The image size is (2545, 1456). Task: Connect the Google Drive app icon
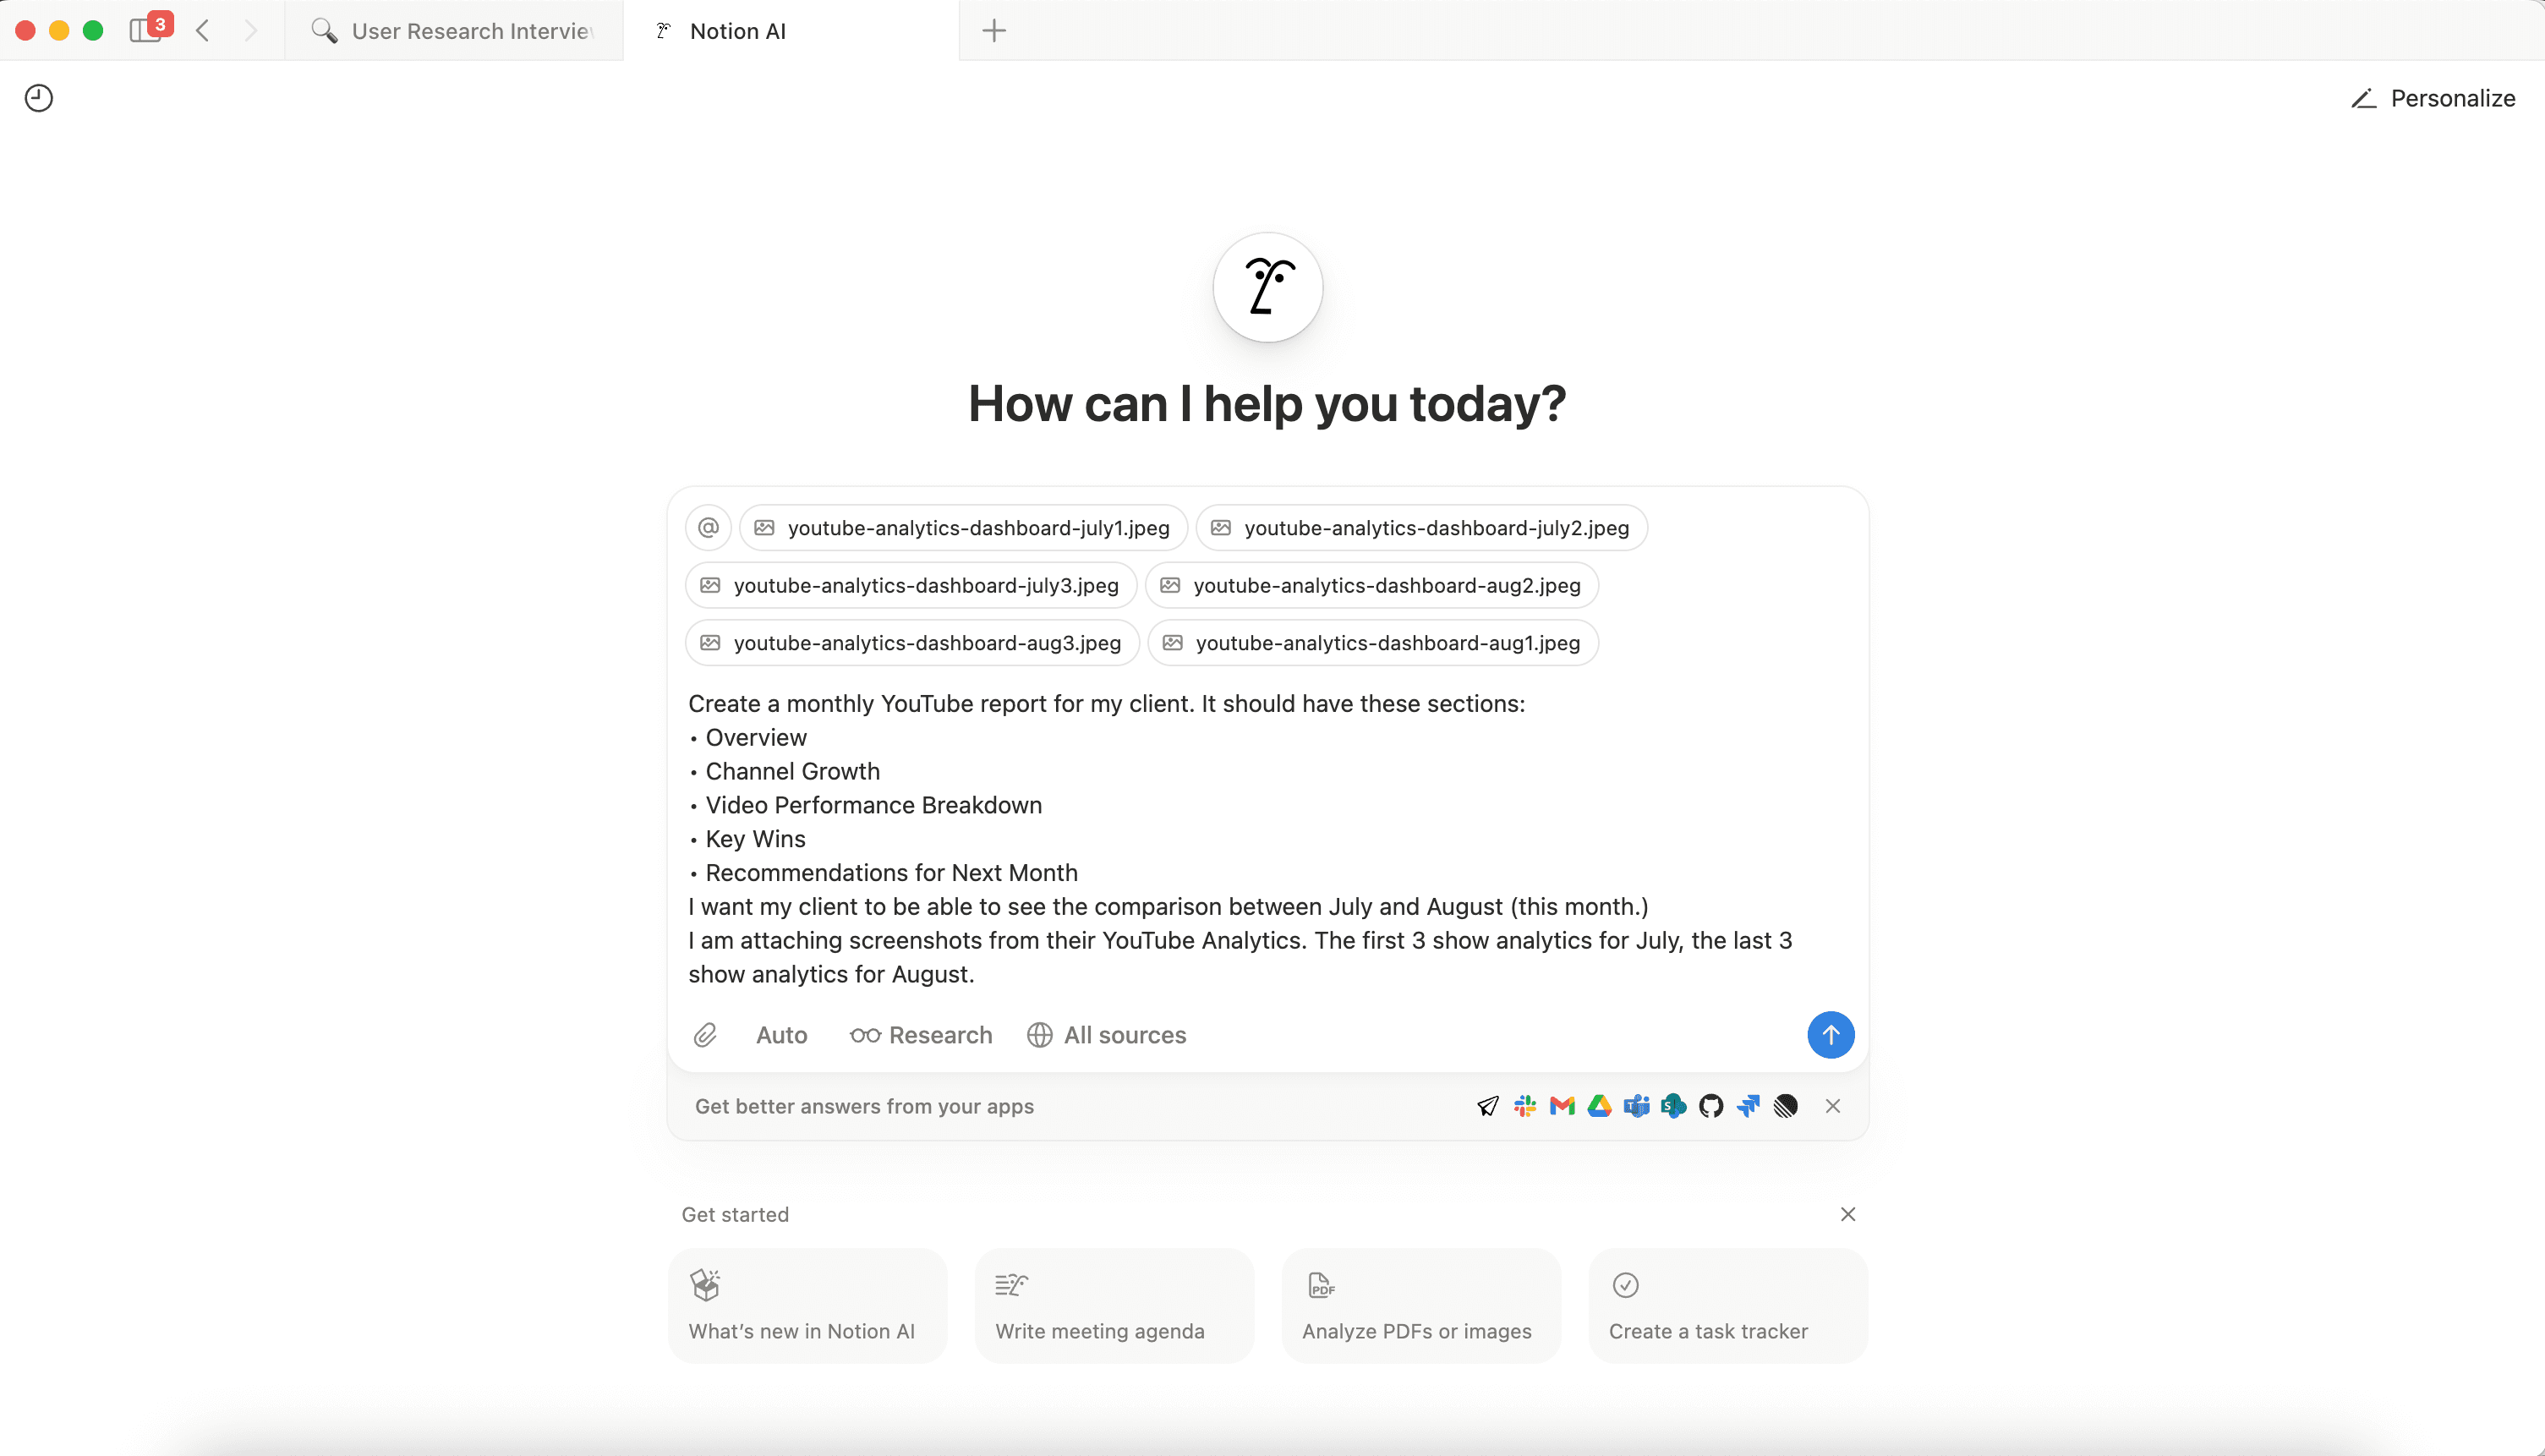[x=1599, y=1106]
